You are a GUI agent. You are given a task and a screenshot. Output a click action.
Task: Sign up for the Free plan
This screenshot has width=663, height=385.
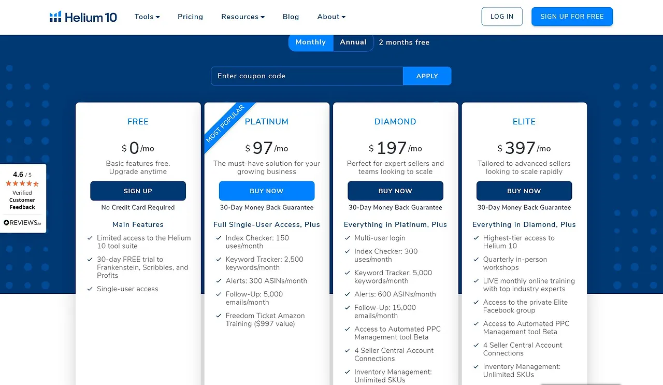pos(138,191)
